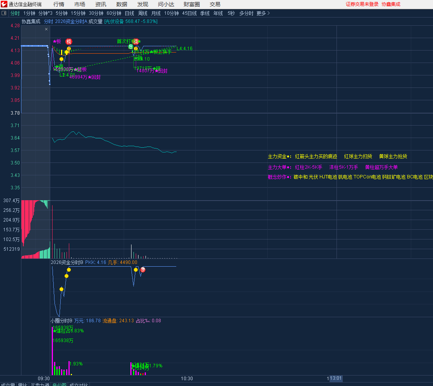Switch to 多分时 multi-day view

tap(246, 13)
